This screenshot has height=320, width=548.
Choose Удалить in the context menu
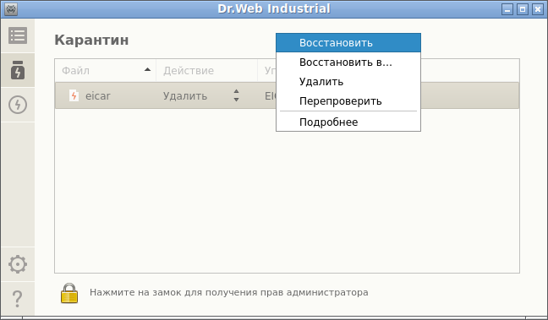[348, 82]
